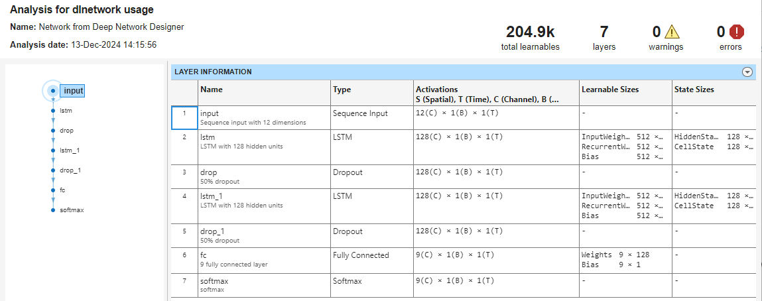Select the fc Fully Connected table row
Image resolution: width=762 pixels, height=301 pixels.
(x=371, y=259)
